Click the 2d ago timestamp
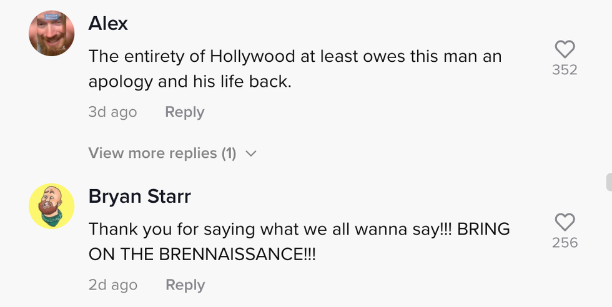The width and height of the screenshot is (612, 307). [112, 285]
